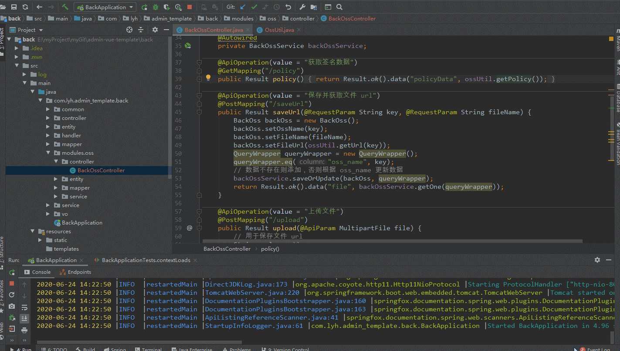The height and width of the screenshot is (351, 620).
Task: Open the Terminal tool window button
Action: click(149, 350)
